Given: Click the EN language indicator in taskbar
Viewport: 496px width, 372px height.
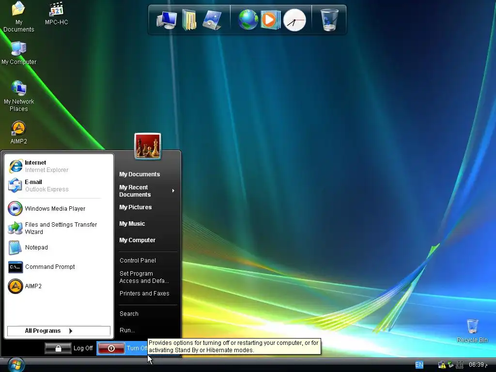Looking at the screenshot, I should tap(419, 365).
